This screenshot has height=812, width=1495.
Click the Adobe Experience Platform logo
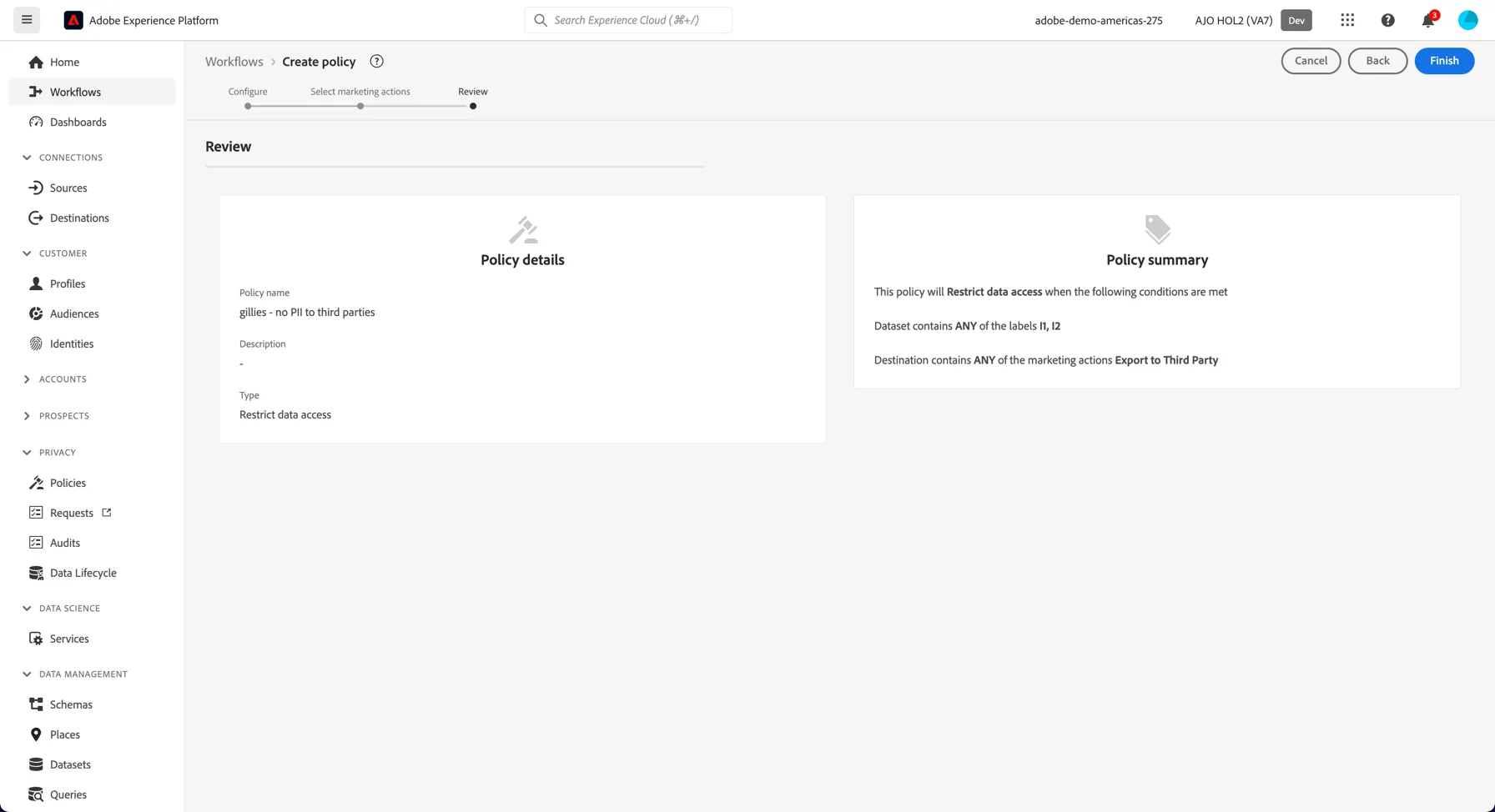point(73,20)
